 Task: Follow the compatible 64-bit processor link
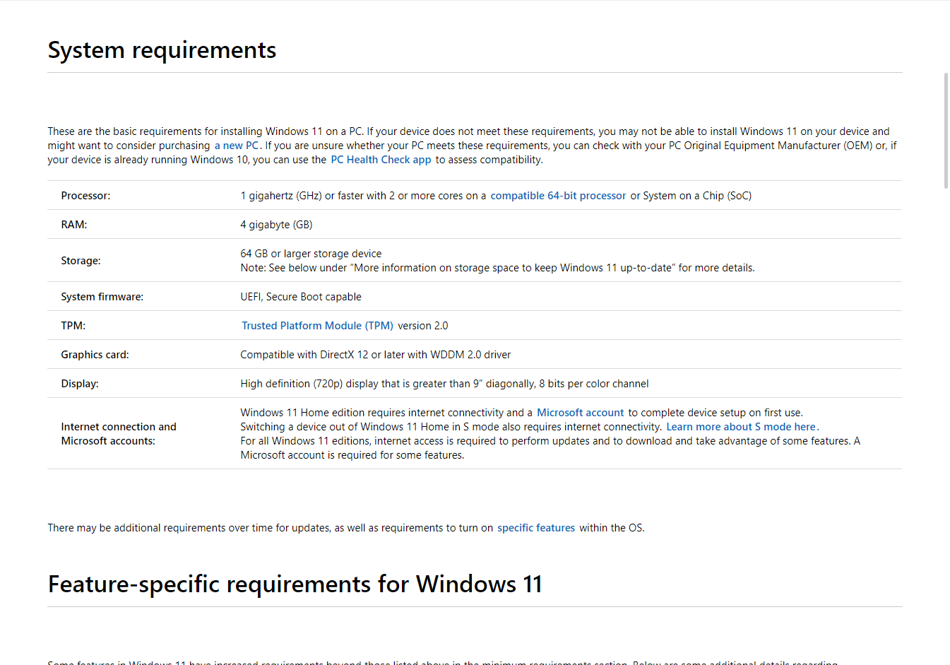click(x=558, y=196)
